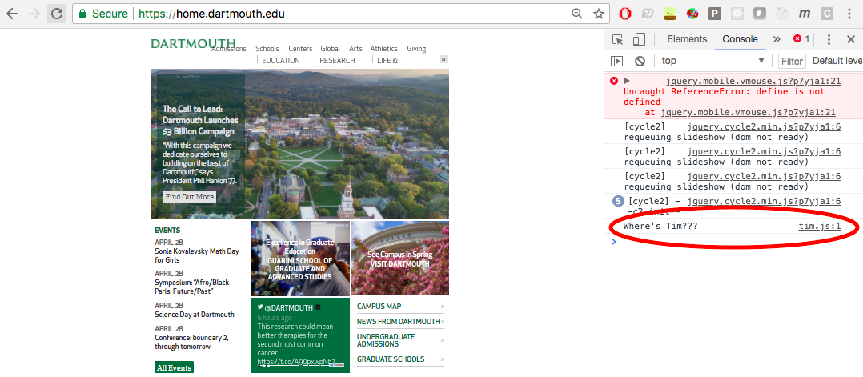Clear the console output

[x=640, y=61]
